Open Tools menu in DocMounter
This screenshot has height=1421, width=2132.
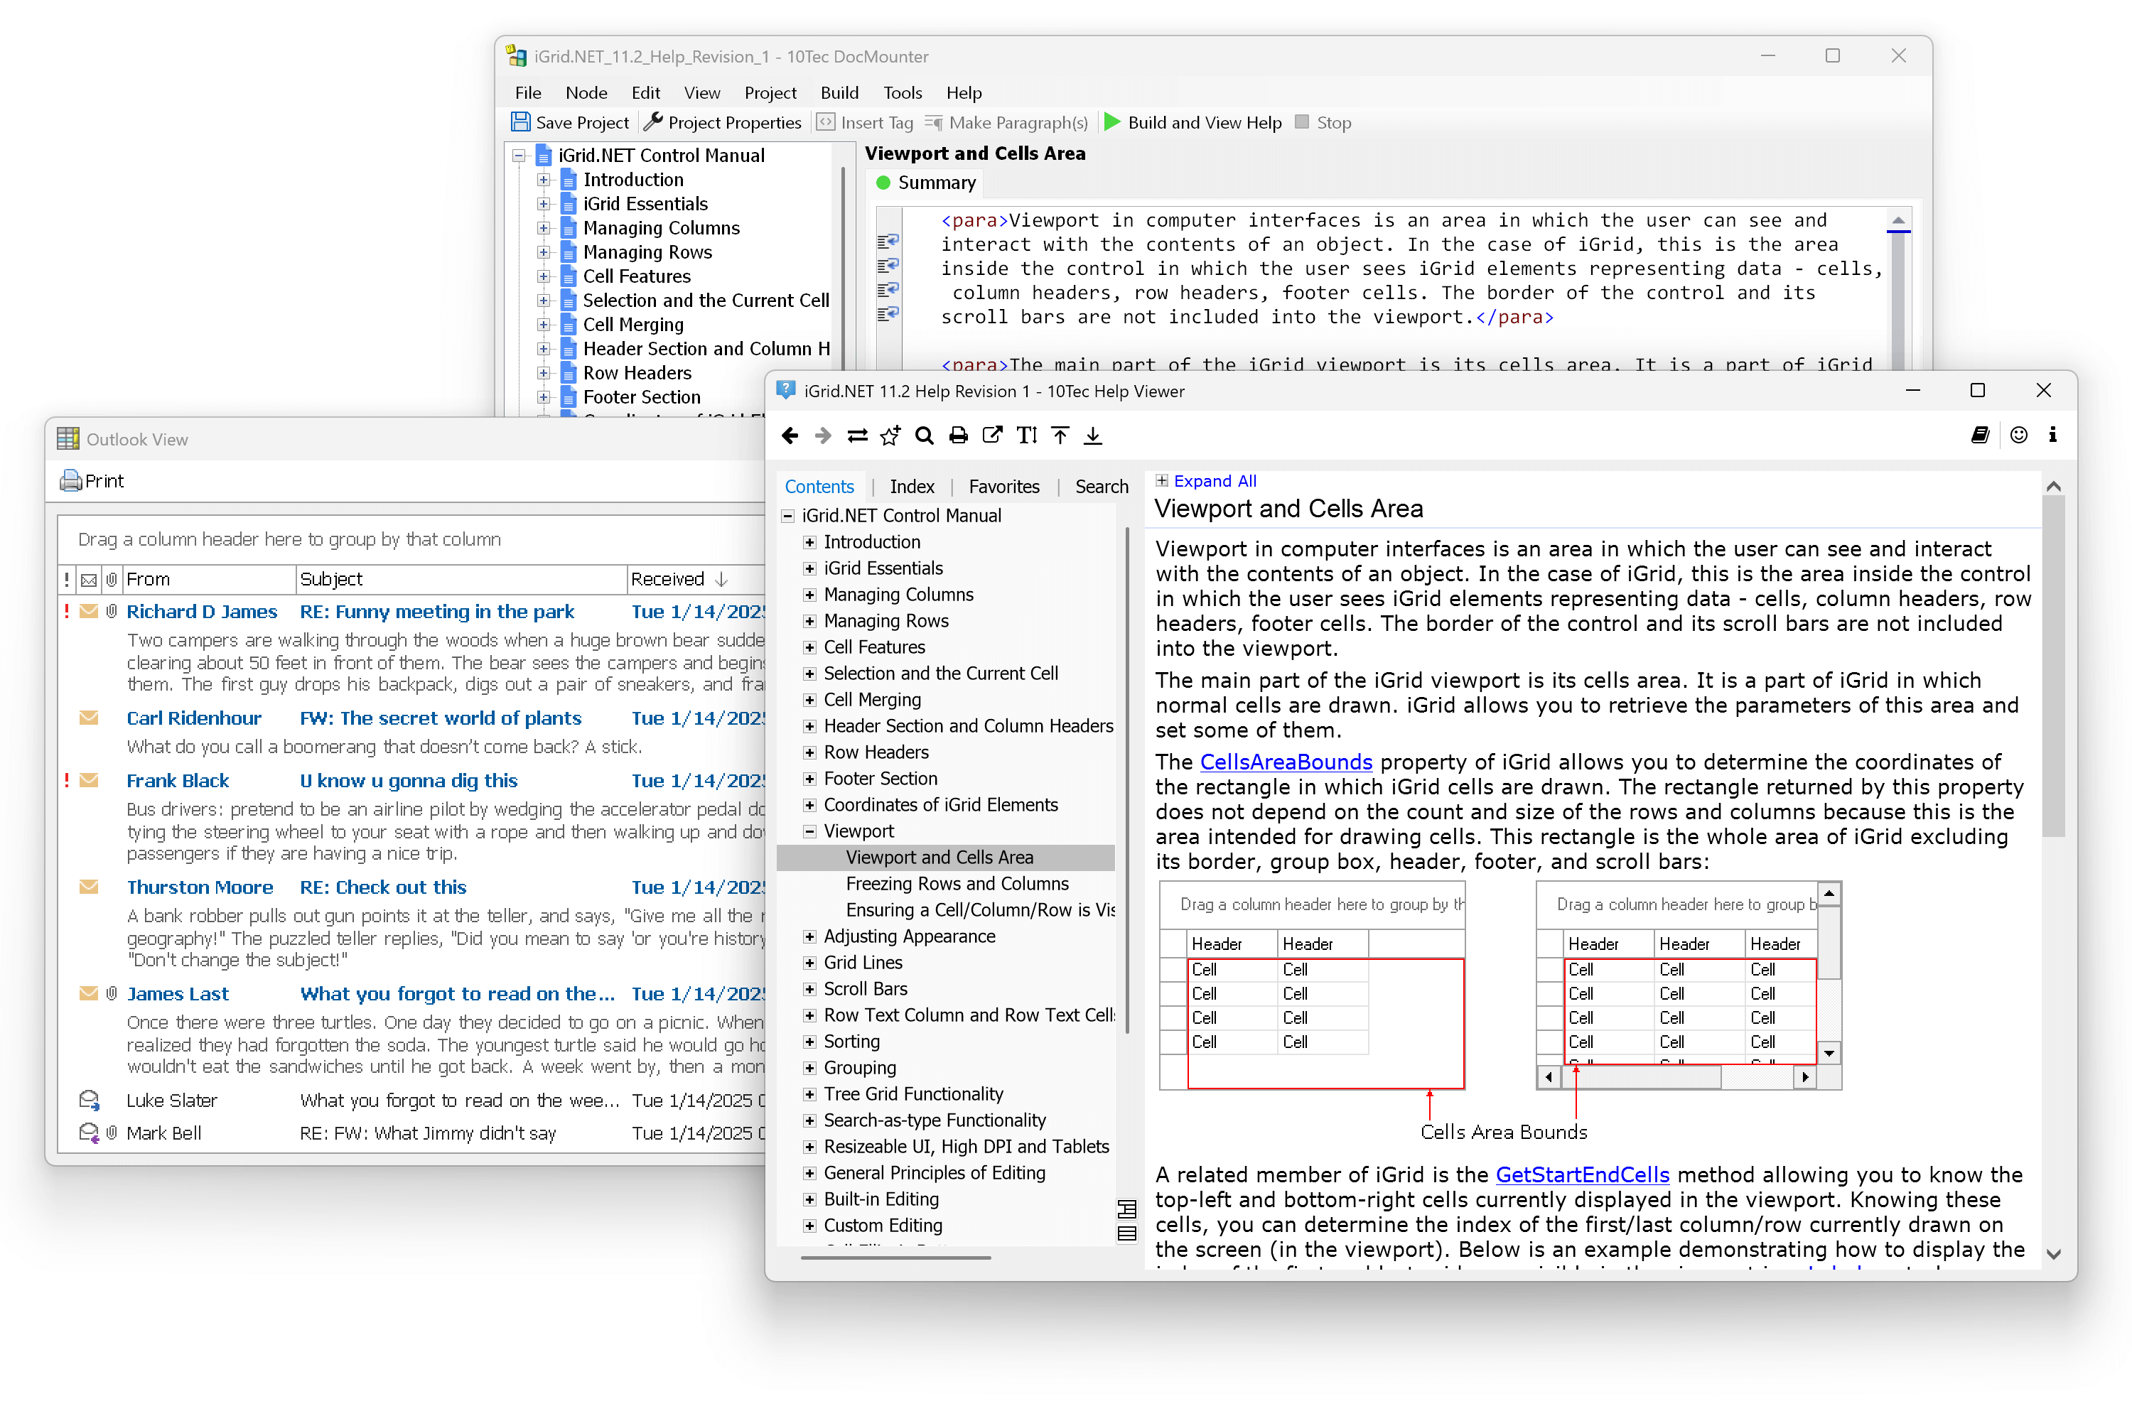(903, 92)
